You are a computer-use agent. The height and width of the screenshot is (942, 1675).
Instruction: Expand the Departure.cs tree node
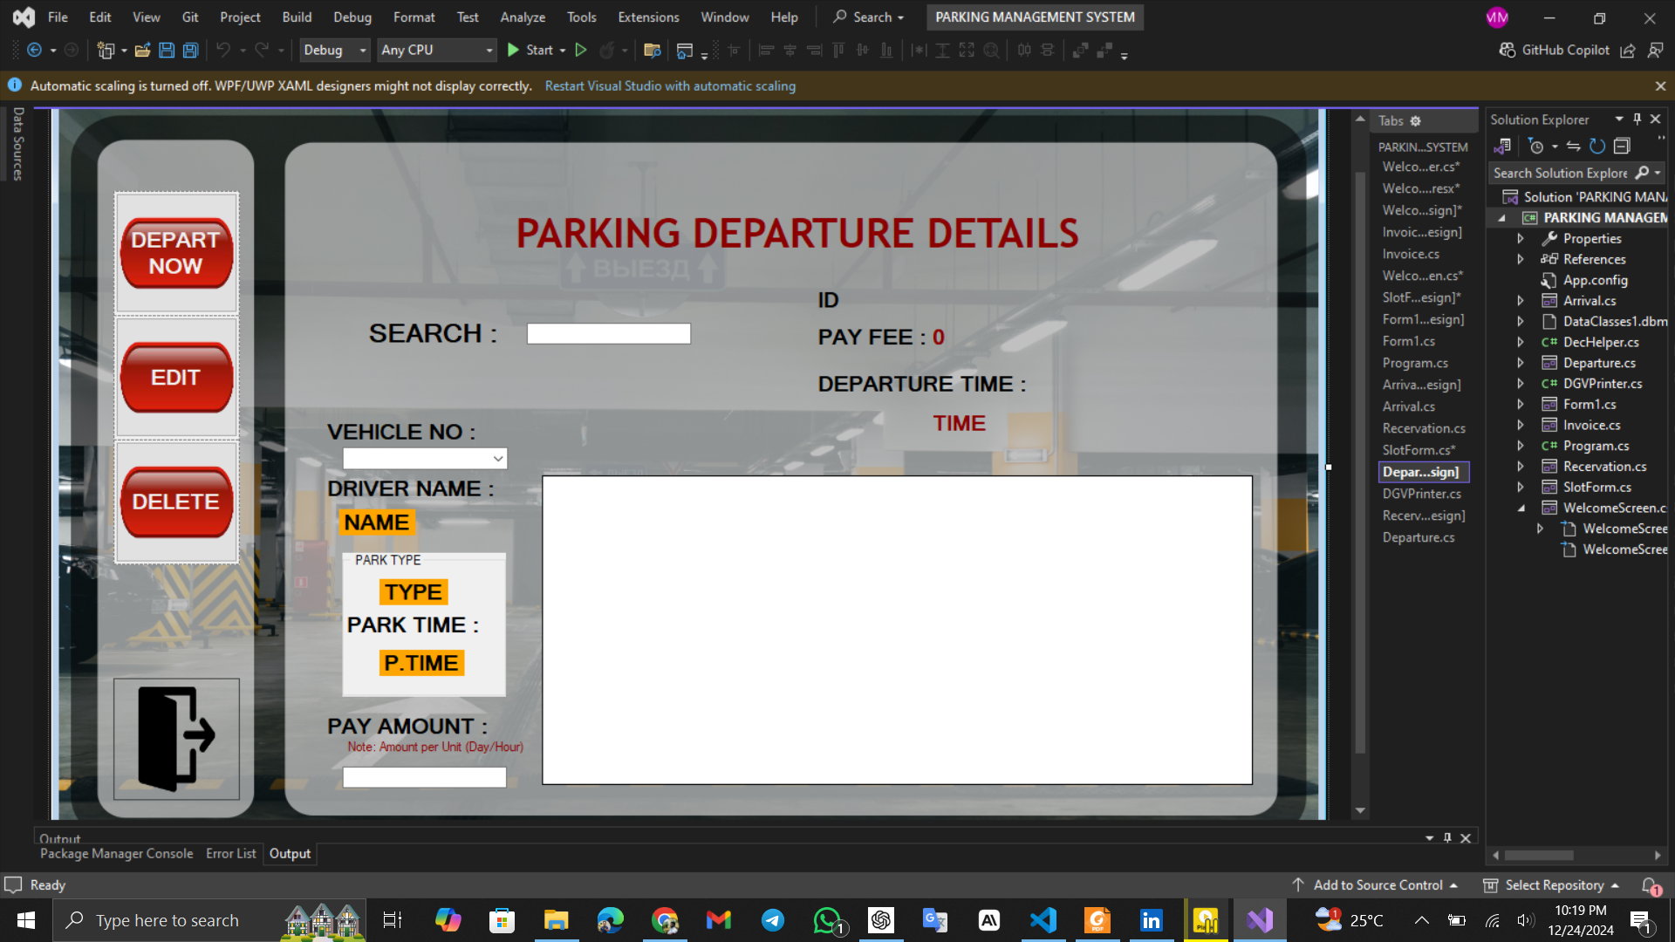(x=1521, y=363)
